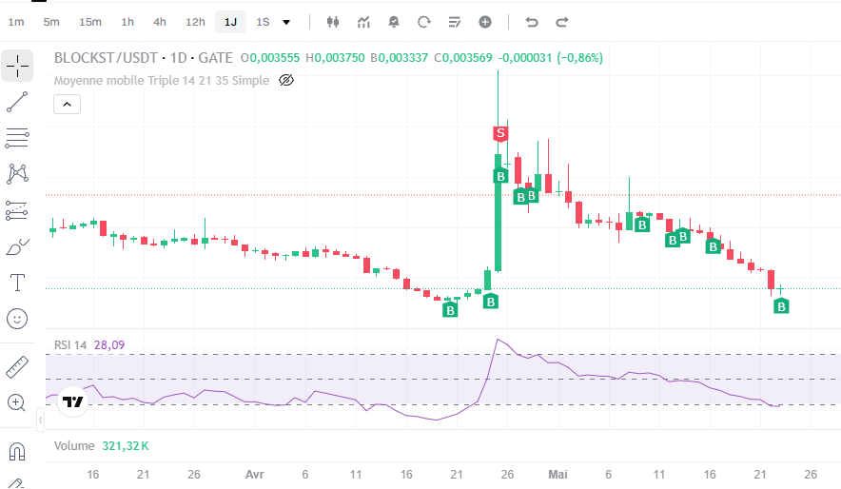
Task: Click the open price O0,003555
Action: 270,58
